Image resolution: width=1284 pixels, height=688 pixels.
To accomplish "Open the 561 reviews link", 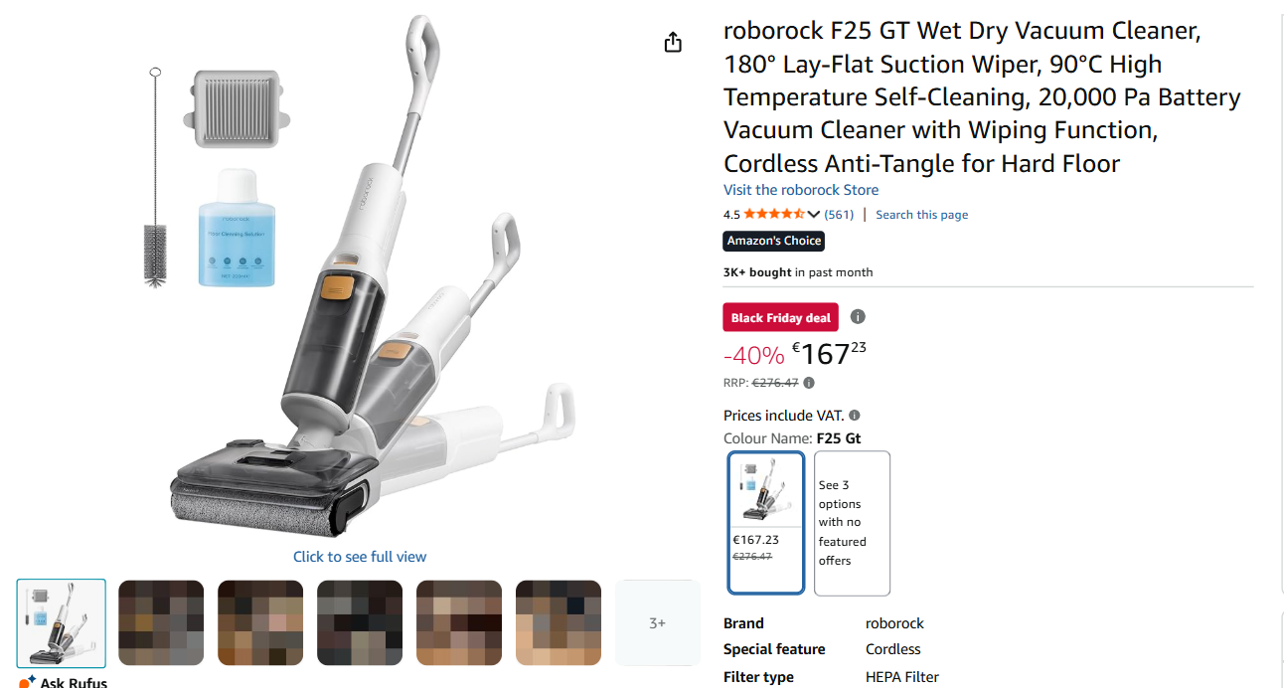I will [839, 214].
